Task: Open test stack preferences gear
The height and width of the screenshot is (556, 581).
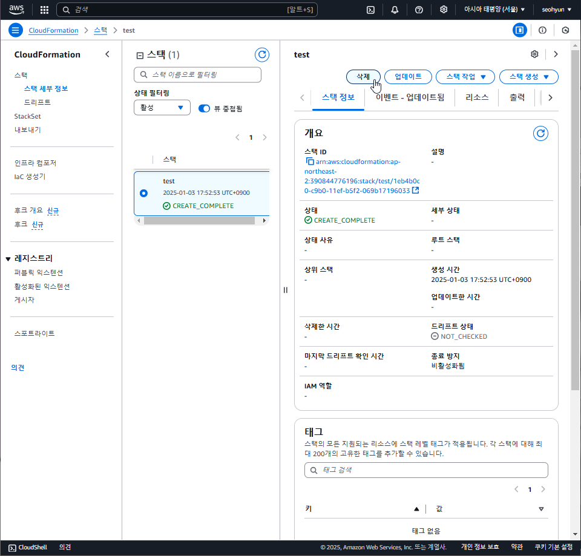Action: 534,54
